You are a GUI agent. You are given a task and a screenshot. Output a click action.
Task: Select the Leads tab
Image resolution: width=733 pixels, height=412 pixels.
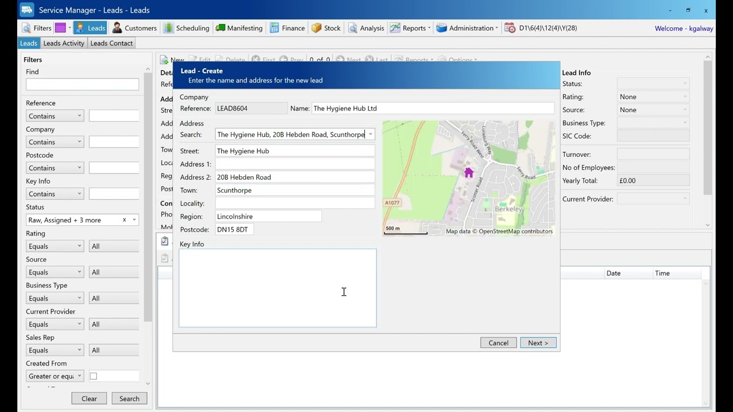pyautogui.click(x=29, y=43)
